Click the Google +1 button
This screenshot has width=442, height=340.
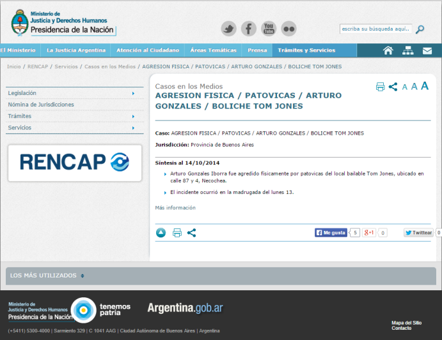tap(368, 233)
